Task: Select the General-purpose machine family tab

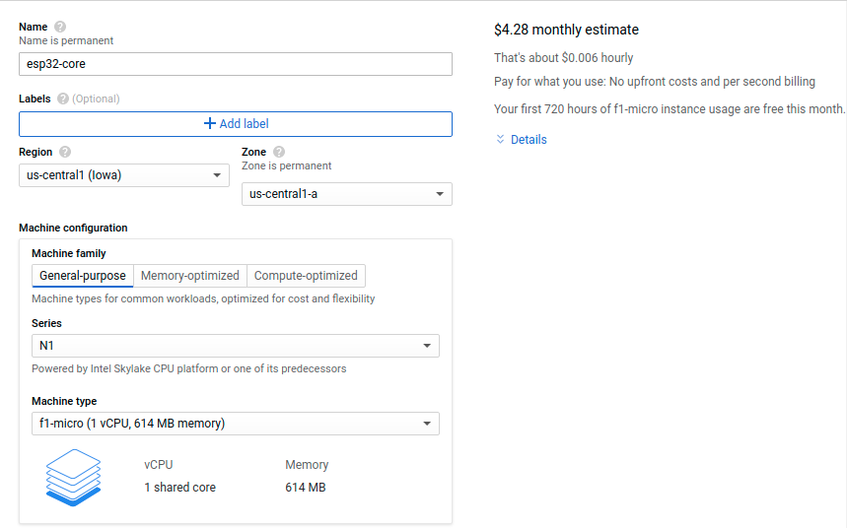Action: point(83,276)
